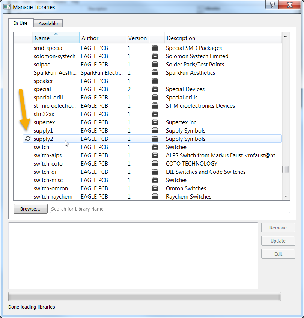This screenshot has width=304, height=318.
Task: Click the Browse... button
Action: coord(30,209)
